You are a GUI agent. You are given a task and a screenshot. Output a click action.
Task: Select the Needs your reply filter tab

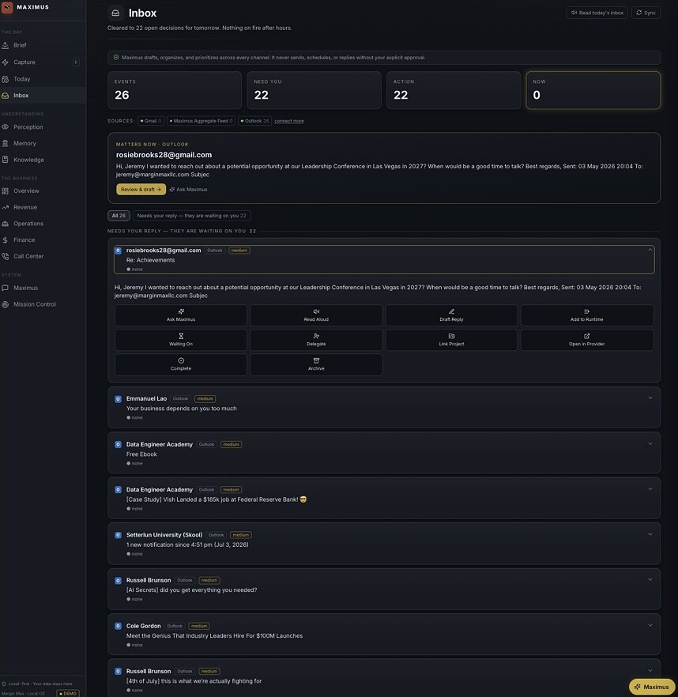[191, 216]
